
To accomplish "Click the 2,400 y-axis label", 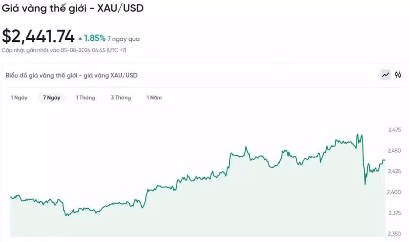I will [394, 192].
